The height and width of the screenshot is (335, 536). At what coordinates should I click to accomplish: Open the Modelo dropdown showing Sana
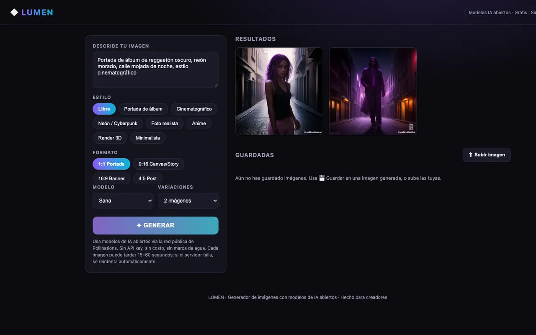tap(123, 201)
